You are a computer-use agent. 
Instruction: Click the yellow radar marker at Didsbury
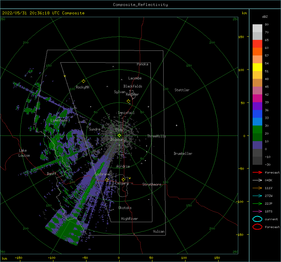(x=119, y=136)
